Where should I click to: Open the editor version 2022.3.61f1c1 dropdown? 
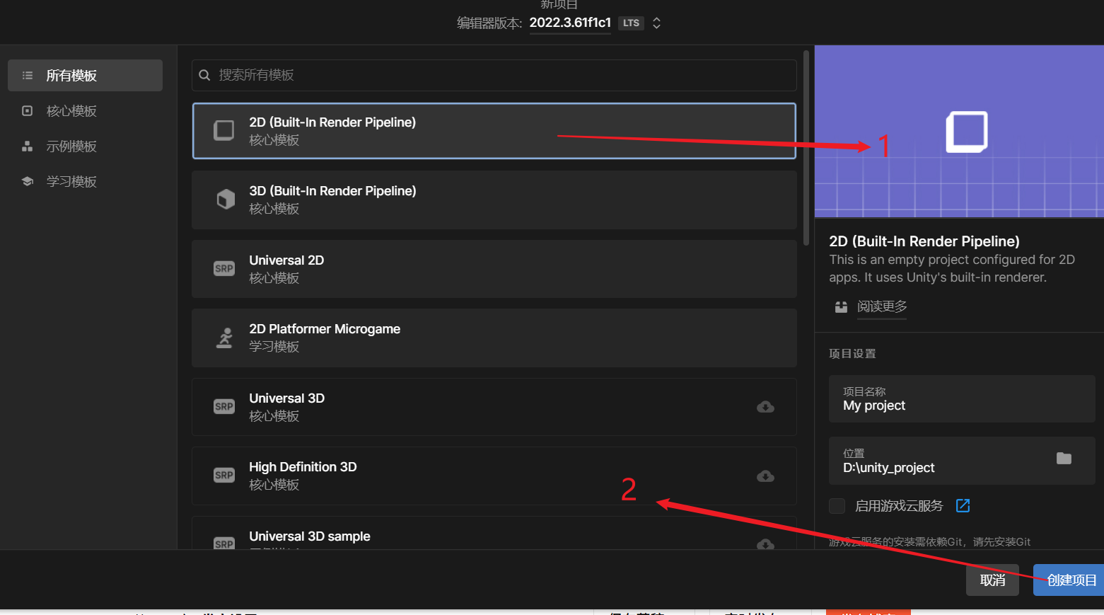(x=570, y=23)
